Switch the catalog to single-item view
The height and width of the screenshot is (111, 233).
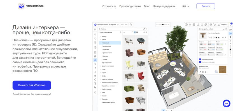click(x=132, y=32)
